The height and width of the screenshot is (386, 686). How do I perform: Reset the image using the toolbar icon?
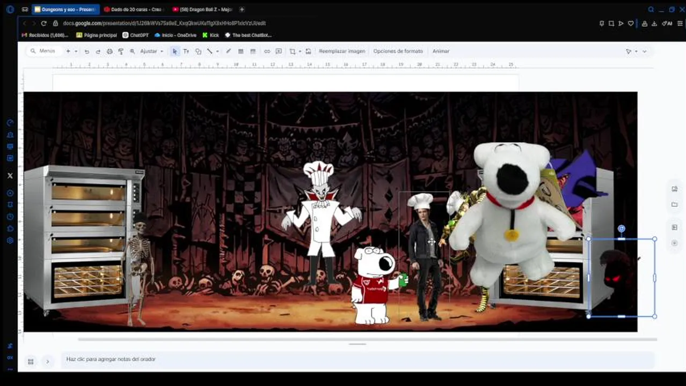coord(308,51)
